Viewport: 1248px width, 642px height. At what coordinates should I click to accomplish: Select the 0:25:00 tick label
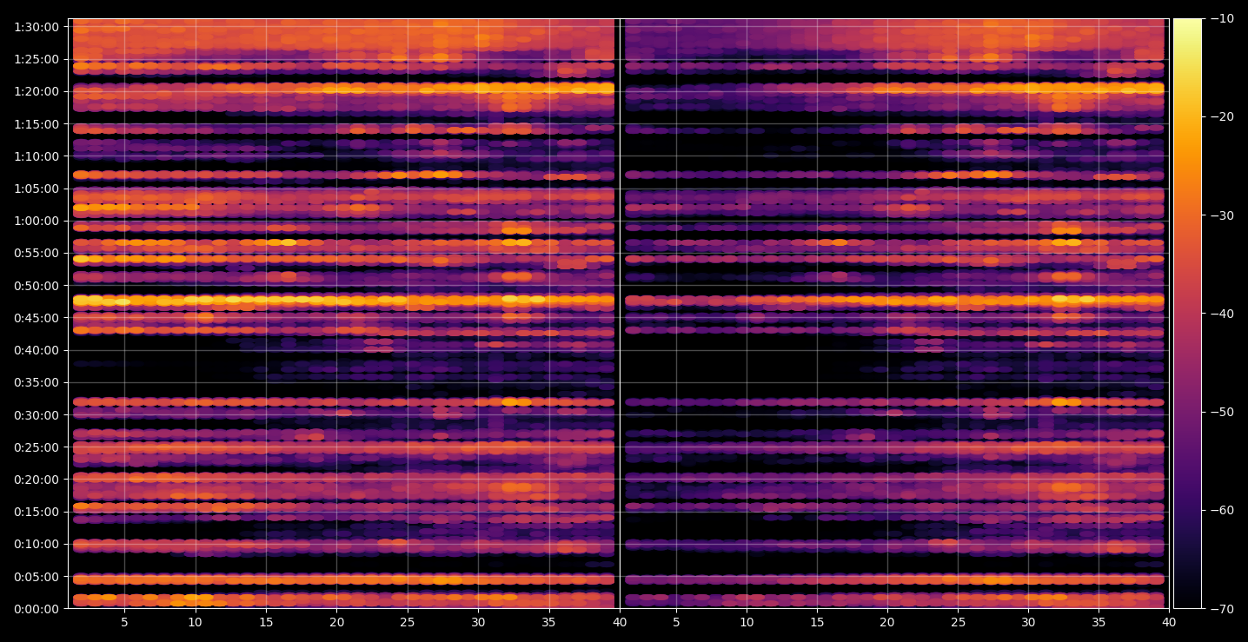(37, 447)
